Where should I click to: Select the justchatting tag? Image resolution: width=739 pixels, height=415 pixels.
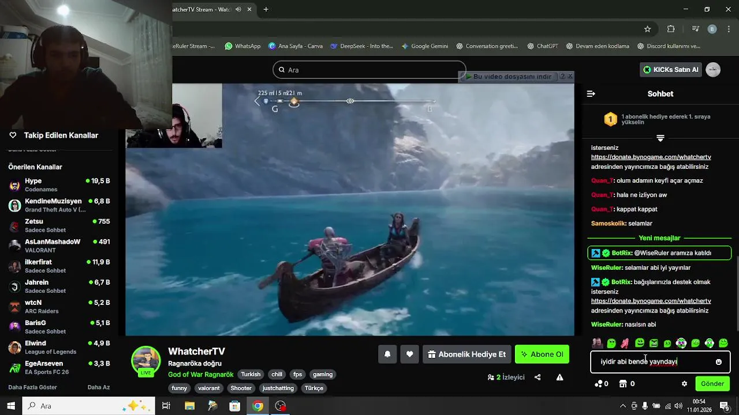pyautogui.click(x=278, y=388)
